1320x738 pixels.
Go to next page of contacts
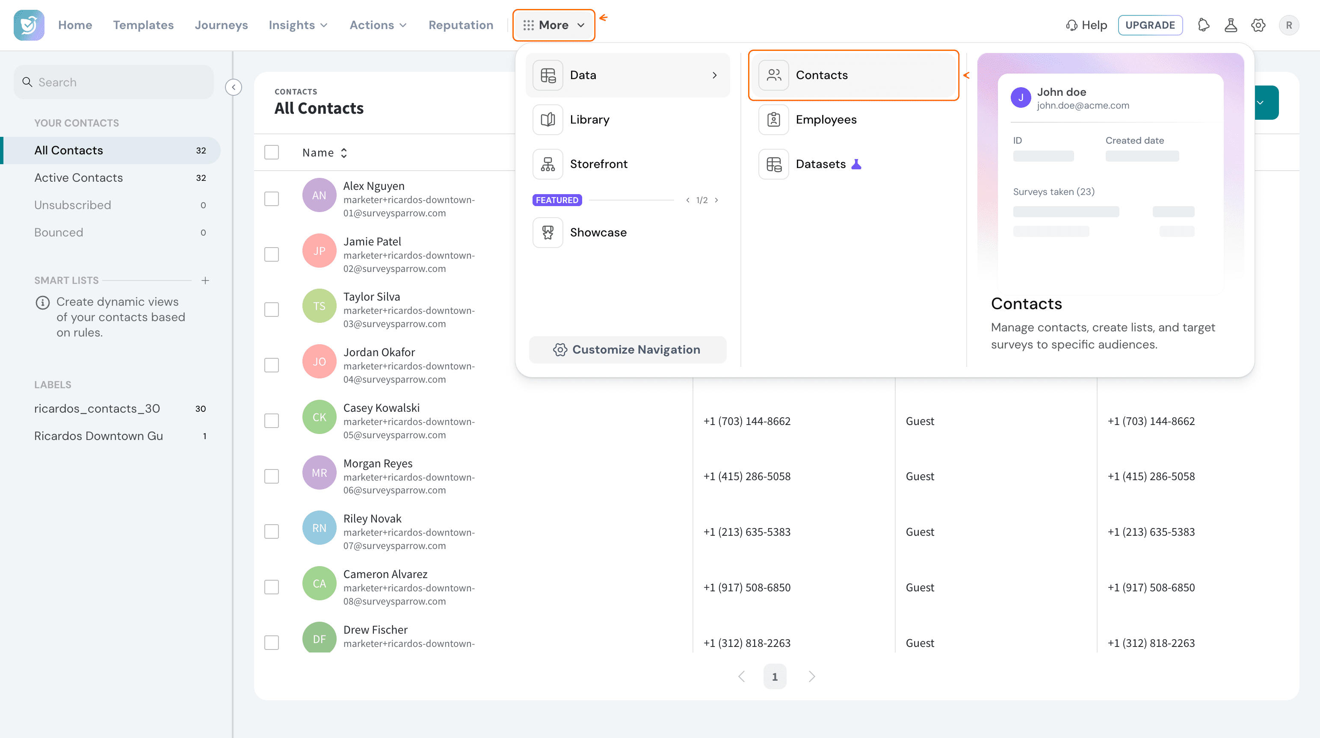click(x=812, y=676)
